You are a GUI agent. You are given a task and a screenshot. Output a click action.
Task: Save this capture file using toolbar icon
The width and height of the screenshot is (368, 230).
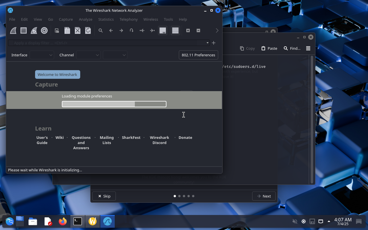pyautogui.click(x=67, y=30)
